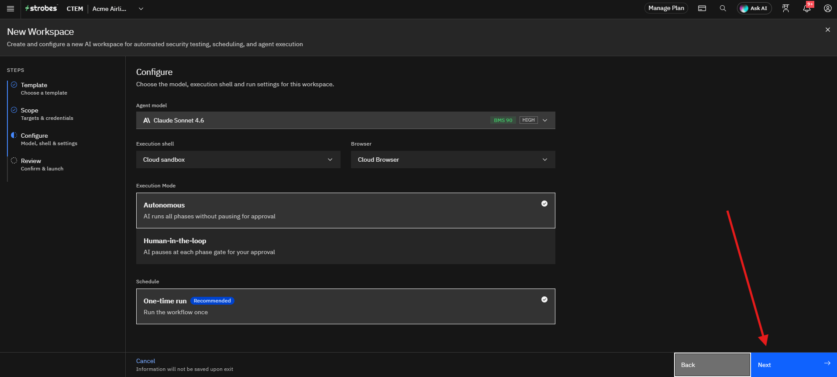Close the New Workspace dialog
This screenshot has height=377, width=837.
click(x=828, y=30)
